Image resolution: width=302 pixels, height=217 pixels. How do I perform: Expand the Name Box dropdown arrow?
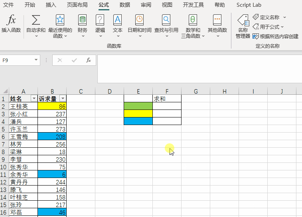pos(36,60)
